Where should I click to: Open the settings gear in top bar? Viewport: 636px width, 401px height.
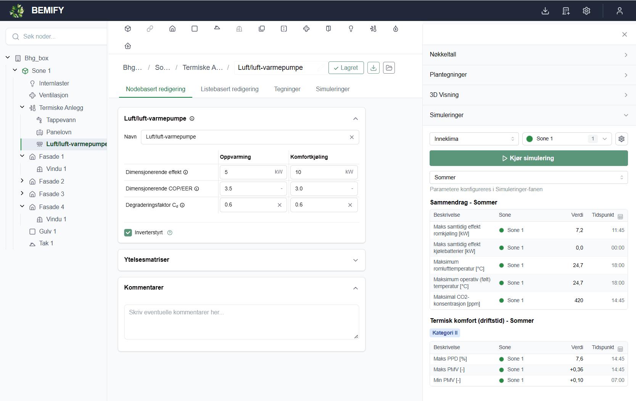[586, 11]
